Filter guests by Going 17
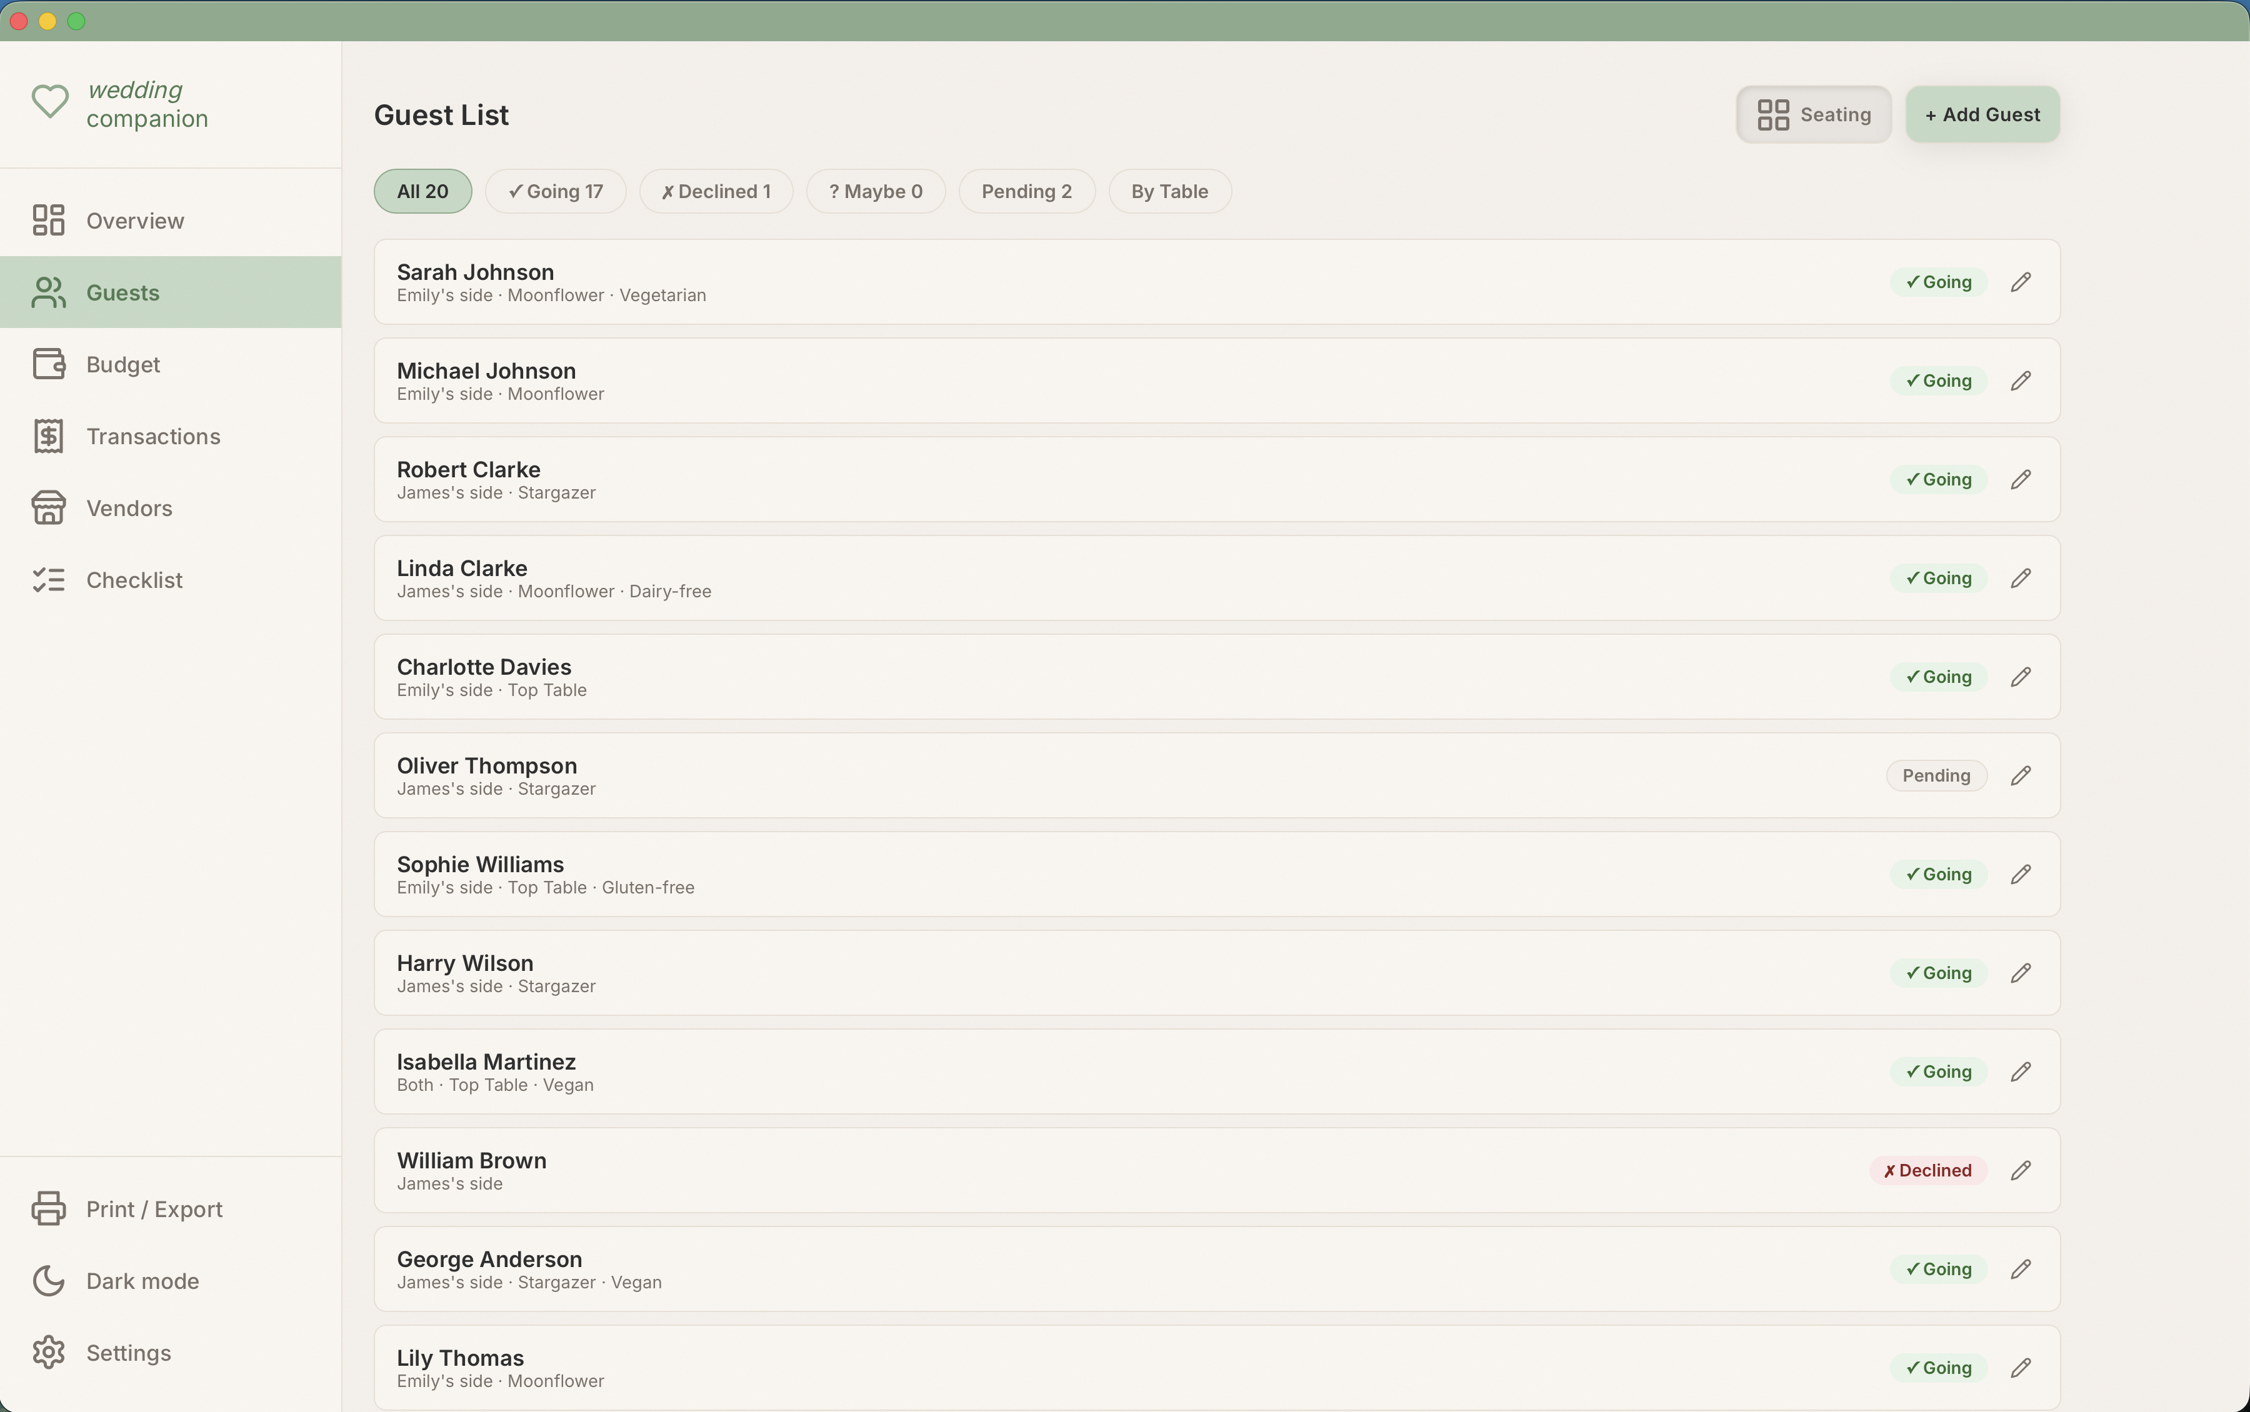This screenshot has width=2250, height=1412. point(556,191)
